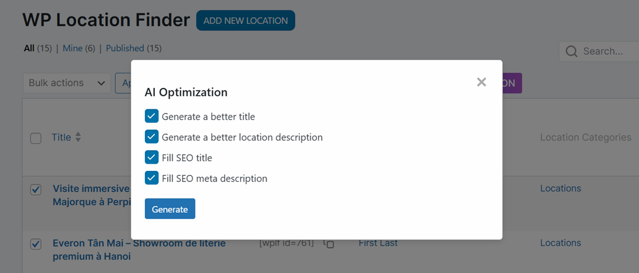Uncheck the Everon Tân Mai row checkbox

point(36,244)
